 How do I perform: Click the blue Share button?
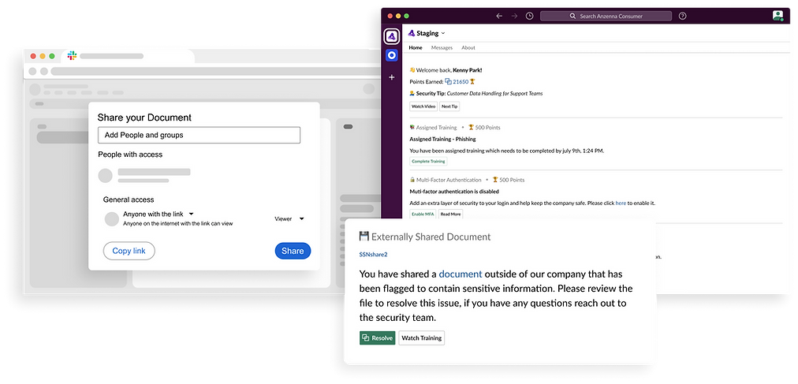[x=293, y=251]
